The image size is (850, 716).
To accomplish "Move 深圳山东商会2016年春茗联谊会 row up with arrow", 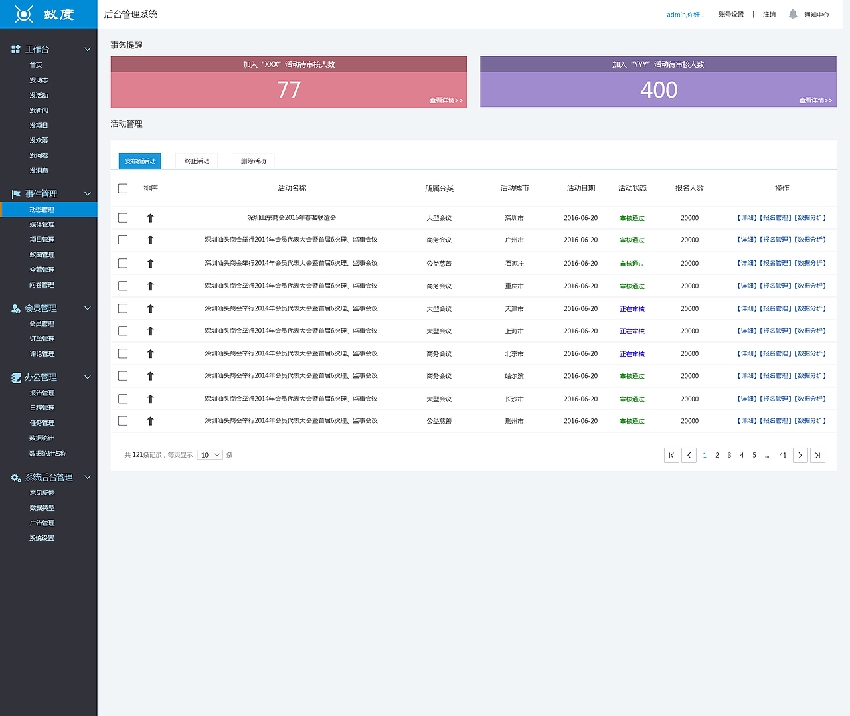I will pos(151,218).
